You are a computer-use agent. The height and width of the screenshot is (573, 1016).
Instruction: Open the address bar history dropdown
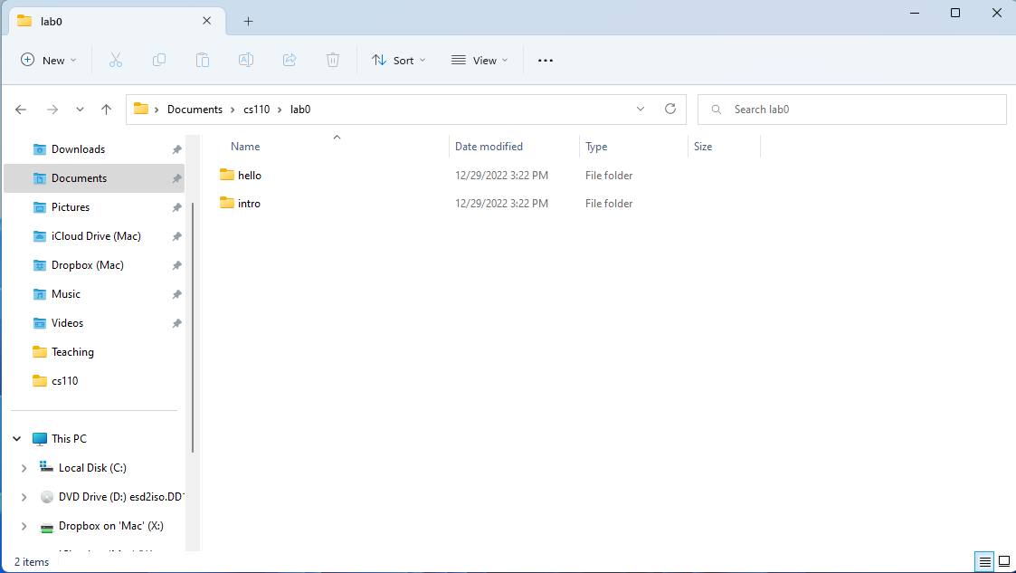tap(641, 109)
